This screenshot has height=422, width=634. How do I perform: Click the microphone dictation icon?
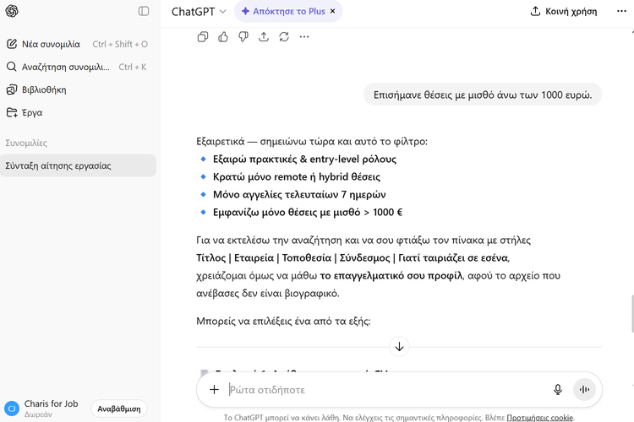tap(558, 390)
